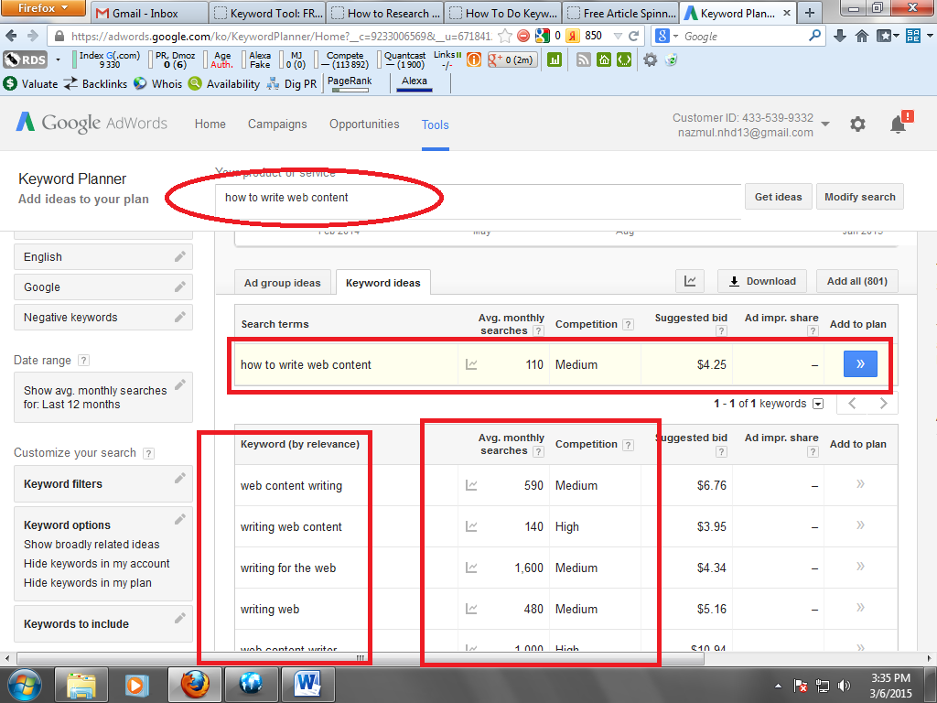
Task: Open date range Last 12 months box
Action: click(x=102, y=397)
